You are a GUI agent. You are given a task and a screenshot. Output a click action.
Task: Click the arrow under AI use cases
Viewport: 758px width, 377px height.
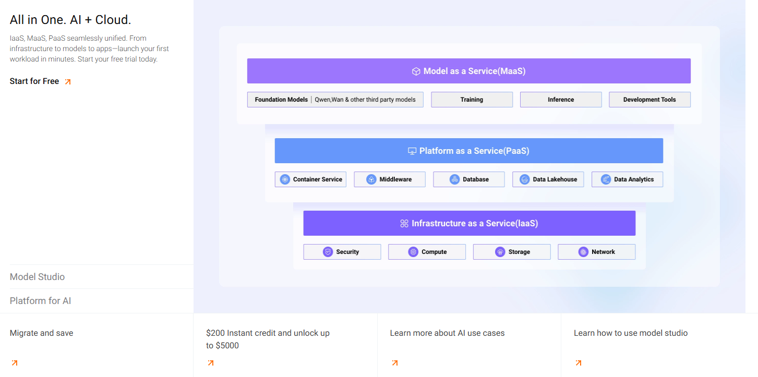point(395,363)
